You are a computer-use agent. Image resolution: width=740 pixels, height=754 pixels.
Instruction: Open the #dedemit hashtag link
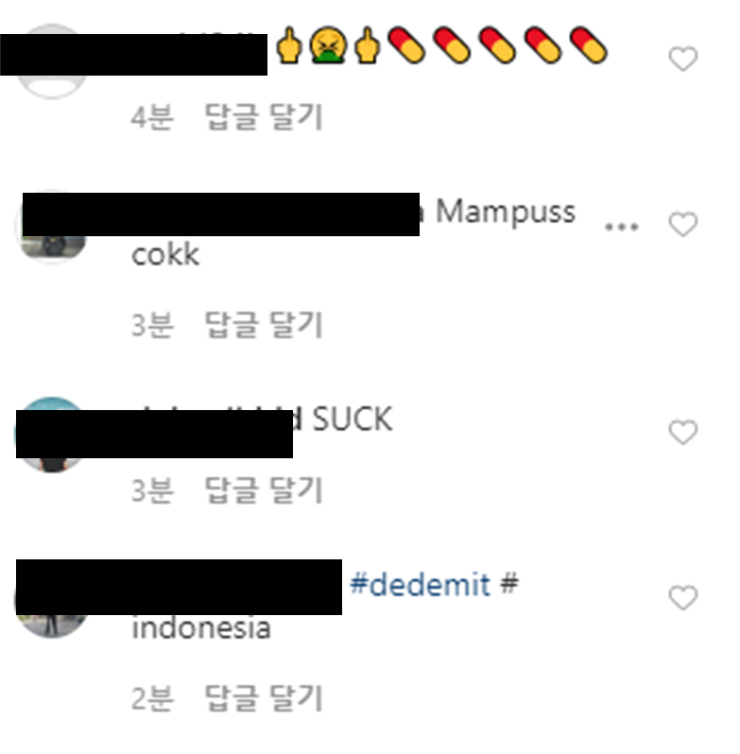pyautogui.click(x=421, y=584)
